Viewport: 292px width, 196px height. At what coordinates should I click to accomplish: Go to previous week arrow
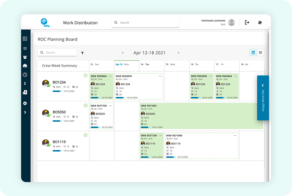coord(123,53)
